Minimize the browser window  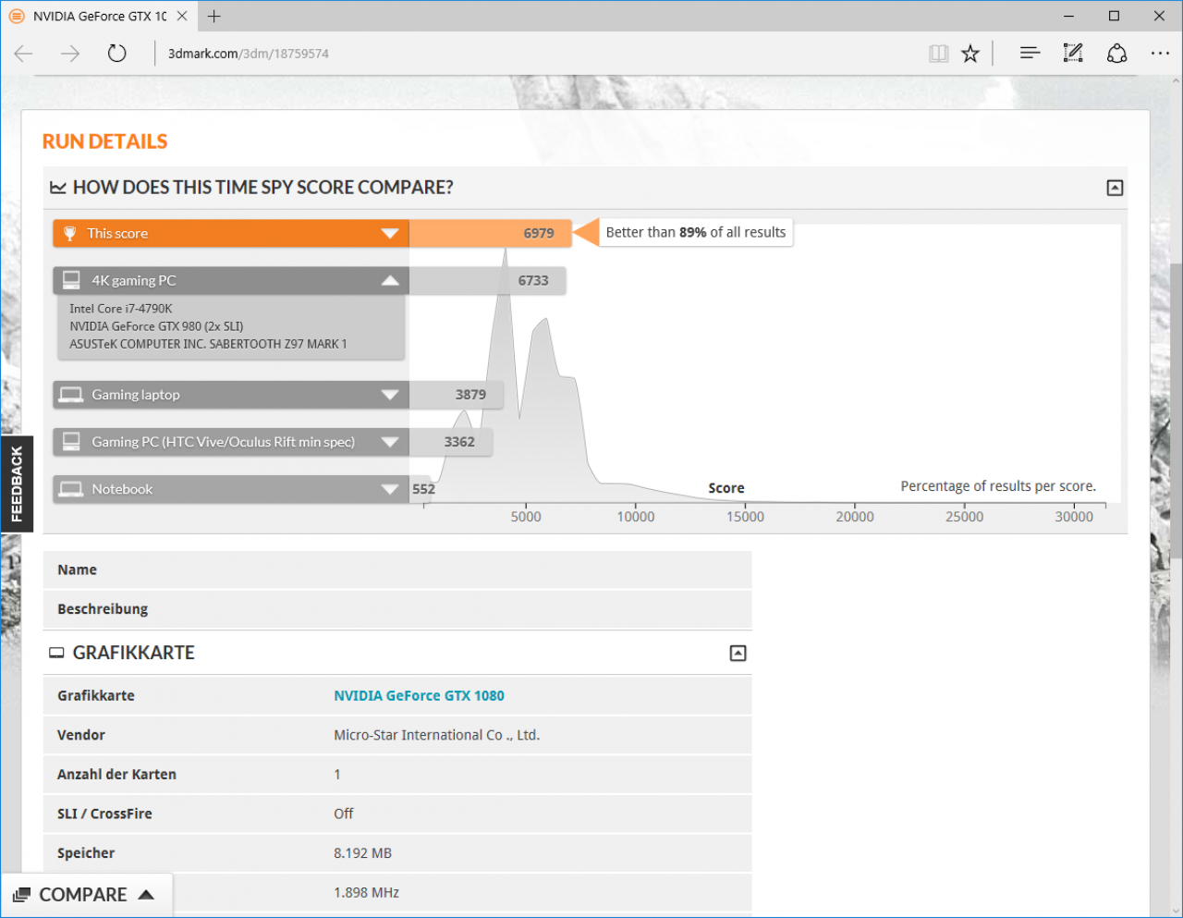(1069, 16)
